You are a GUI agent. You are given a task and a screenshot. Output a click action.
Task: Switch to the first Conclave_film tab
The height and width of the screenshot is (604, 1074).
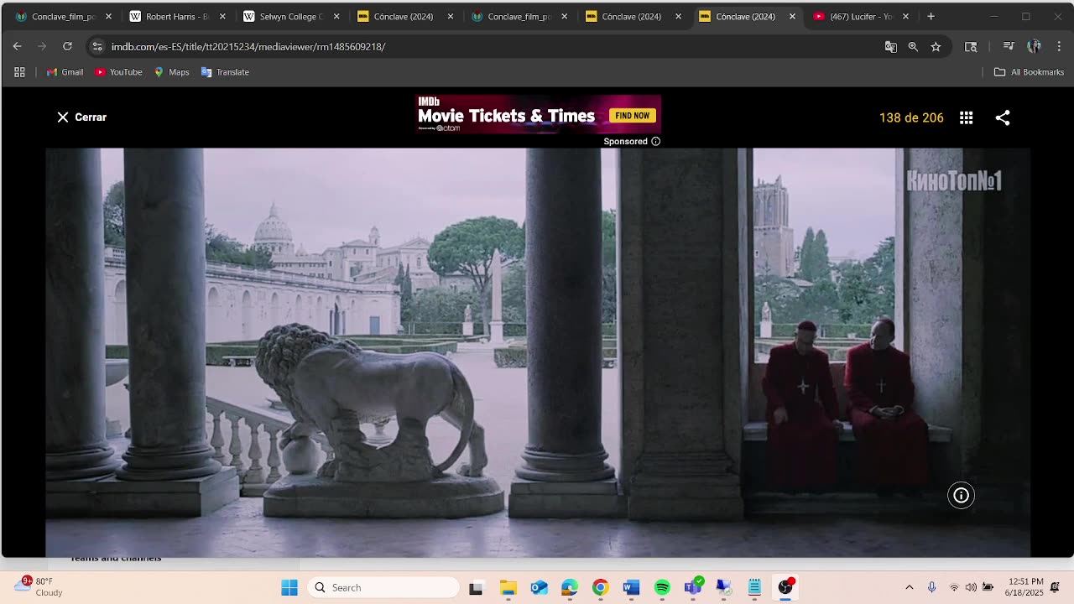coord(57,17)
